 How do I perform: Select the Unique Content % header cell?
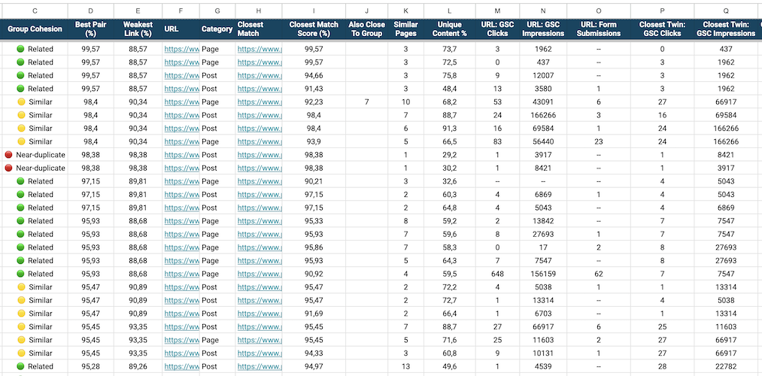point(450,29)
